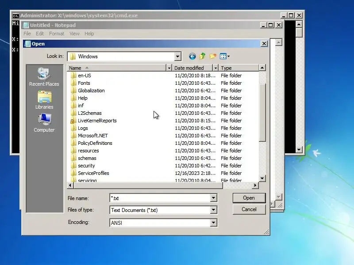This screenshot has width=354, height=265.
Task: Select the Globalization folder icon
Action: pyautogui.click(x=73, y=91)
